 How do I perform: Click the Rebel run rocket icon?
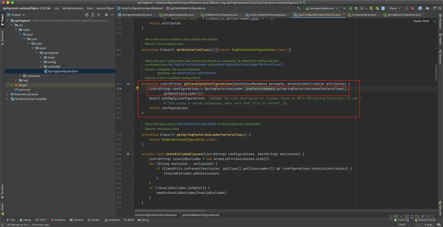point(371,8)
